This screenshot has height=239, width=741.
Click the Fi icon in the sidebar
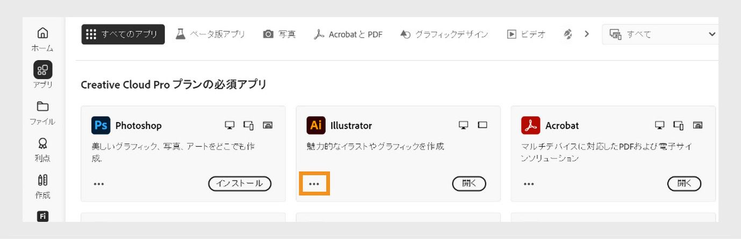(x=42, y=216)
